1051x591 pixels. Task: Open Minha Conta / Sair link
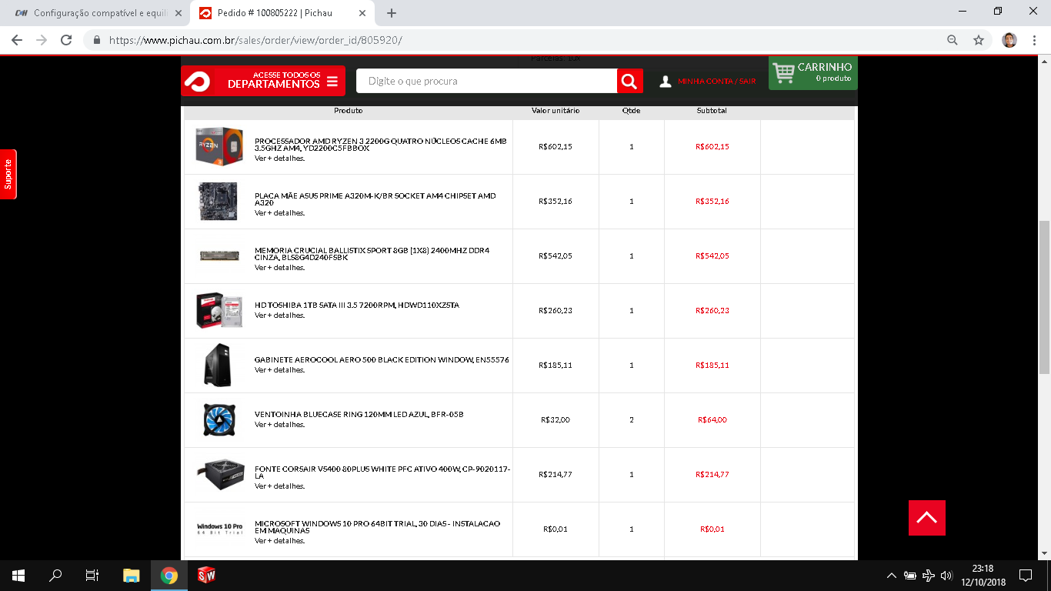click(716, 82)
